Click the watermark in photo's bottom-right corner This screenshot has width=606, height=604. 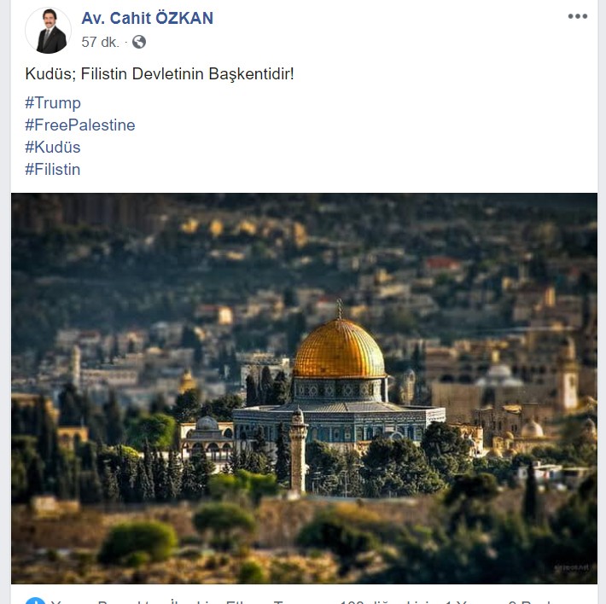click(x=573, y=567)
